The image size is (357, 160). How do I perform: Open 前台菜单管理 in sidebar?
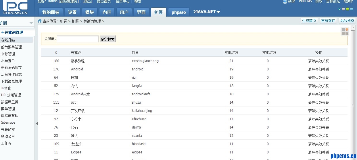click(11, 47)
